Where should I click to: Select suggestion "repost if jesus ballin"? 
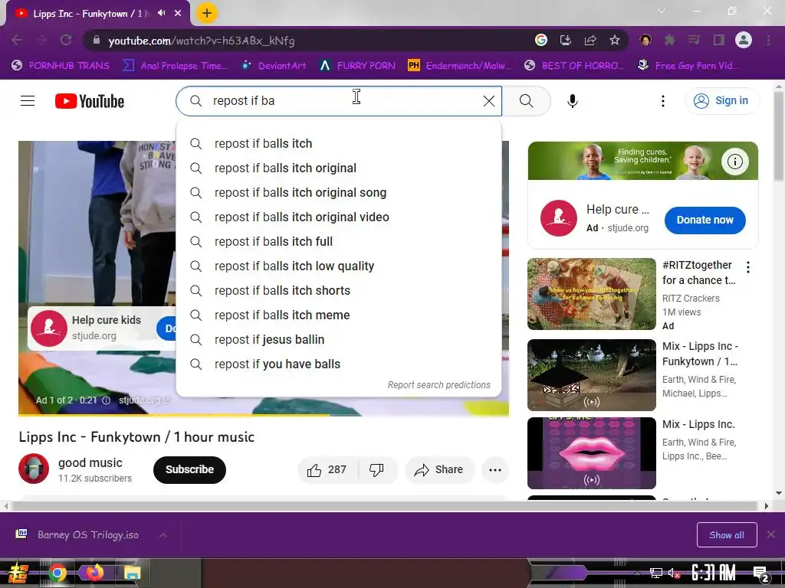pyautogui.click(x=339, y=339)
